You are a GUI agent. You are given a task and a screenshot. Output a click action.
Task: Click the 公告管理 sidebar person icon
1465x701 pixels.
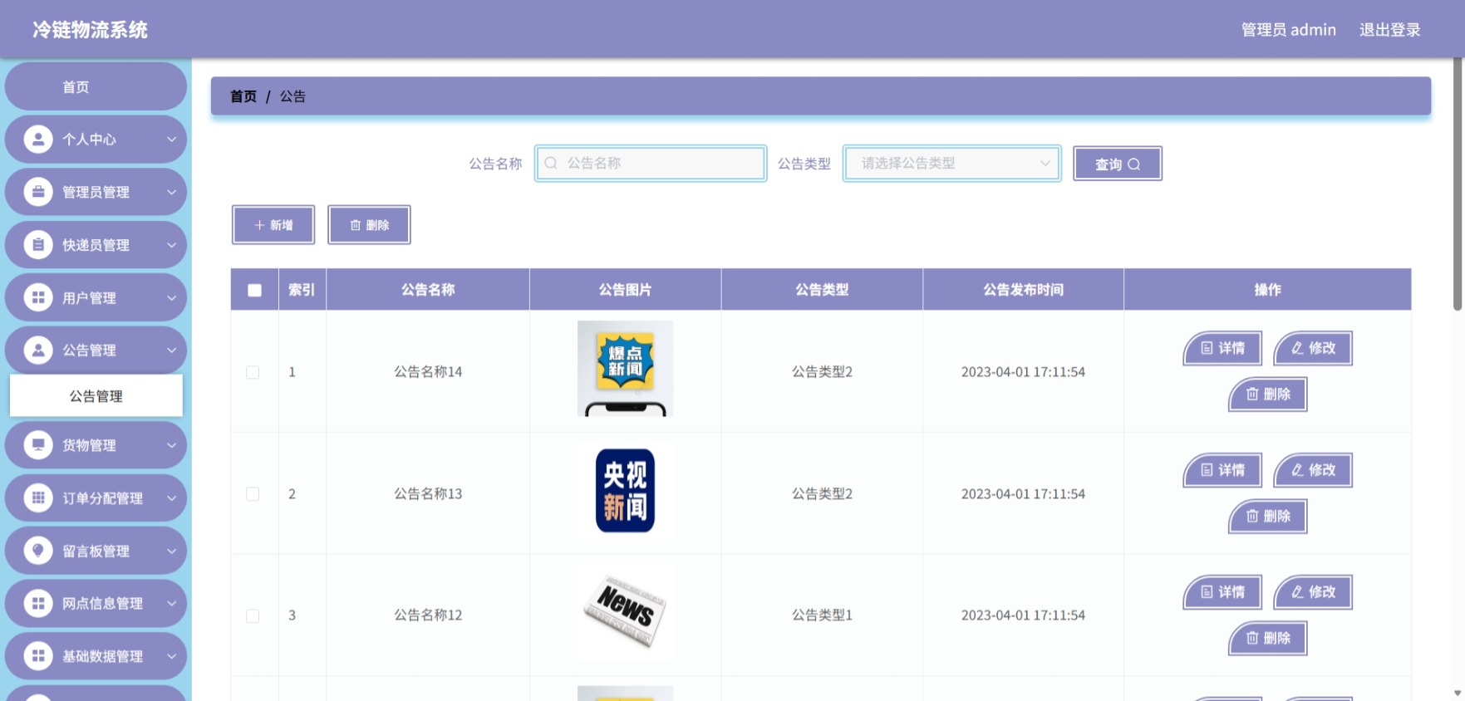tap(38, 350)
